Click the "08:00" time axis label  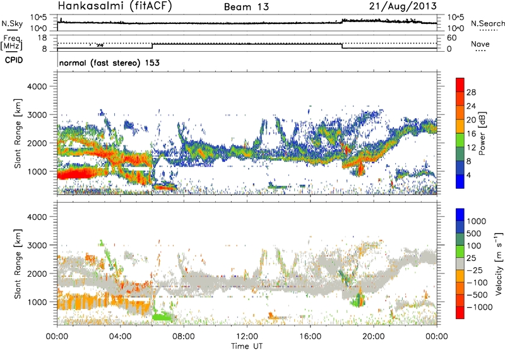tap(184, 337)
